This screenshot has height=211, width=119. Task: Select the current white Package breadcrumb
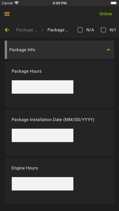[x=58, y=30]
